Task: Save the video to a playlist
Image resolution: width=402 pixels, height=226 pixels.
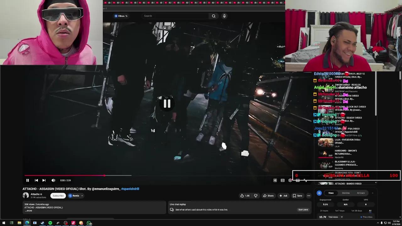Action: 297,196
